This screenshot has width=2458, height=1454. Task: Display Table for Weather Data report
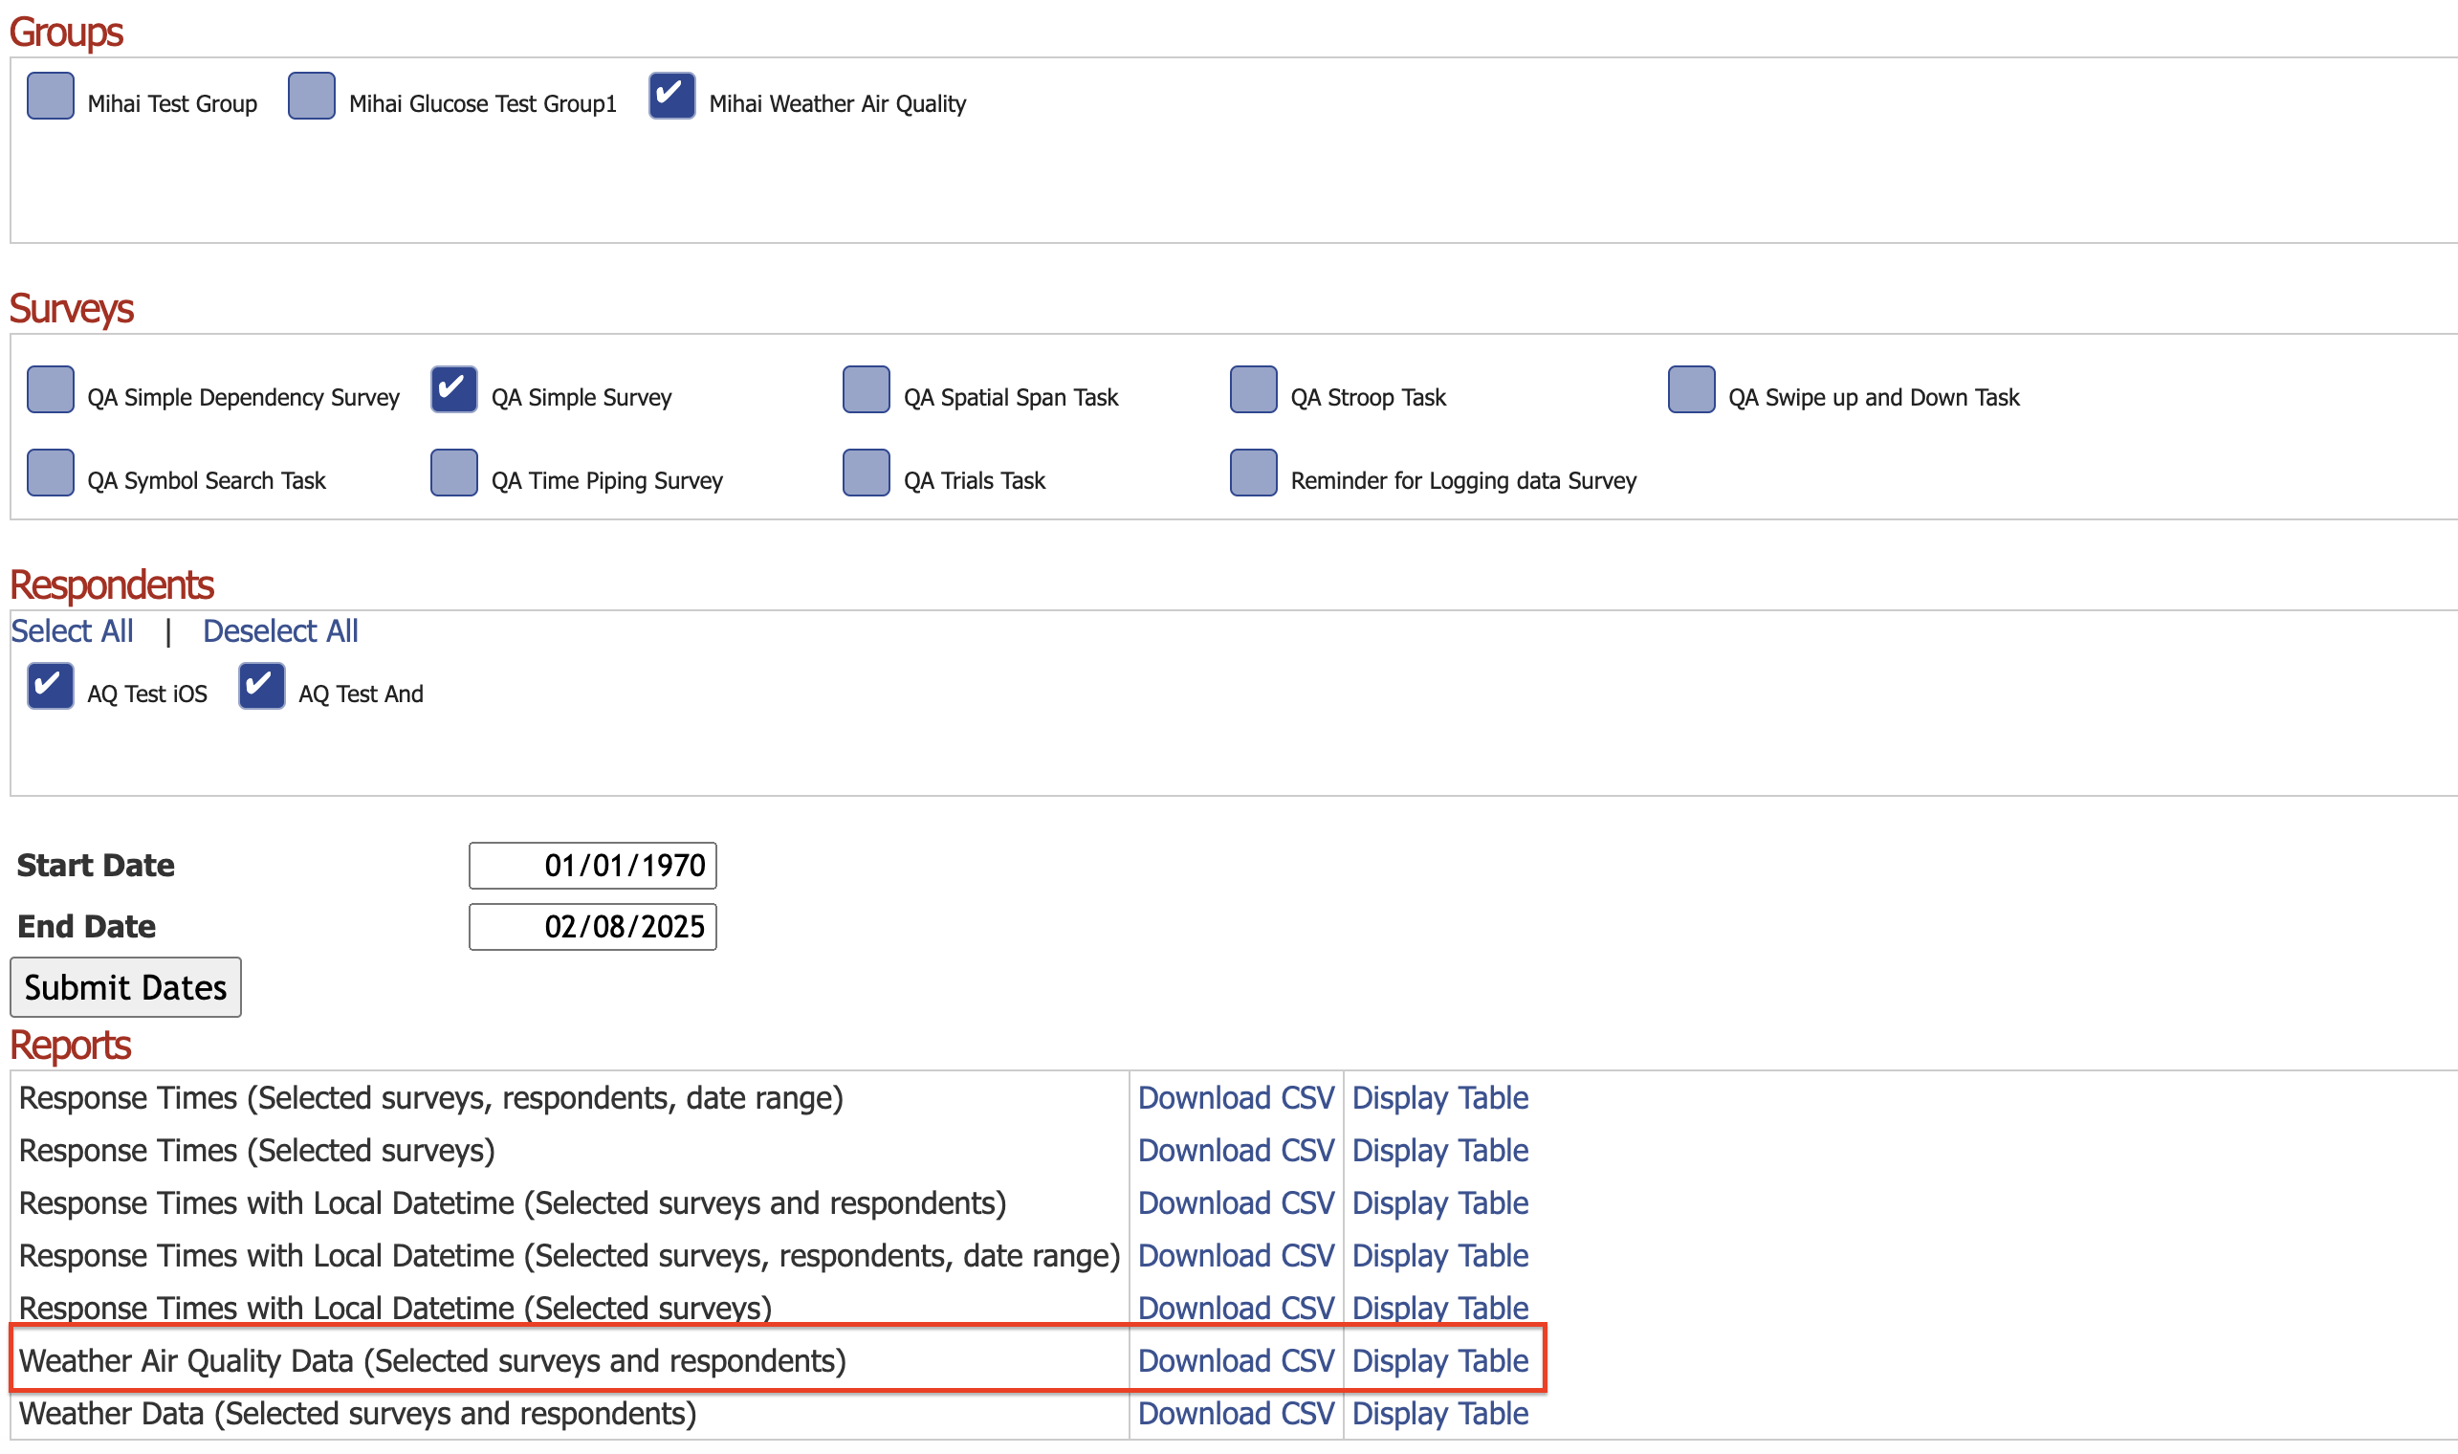(1439, 1414)
